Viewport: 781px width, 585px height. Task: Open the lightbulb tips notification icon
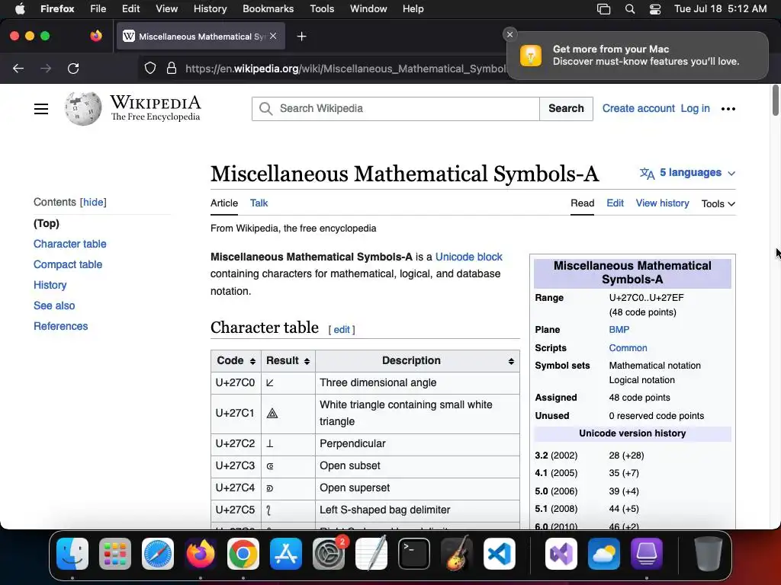tap(531, 55)
